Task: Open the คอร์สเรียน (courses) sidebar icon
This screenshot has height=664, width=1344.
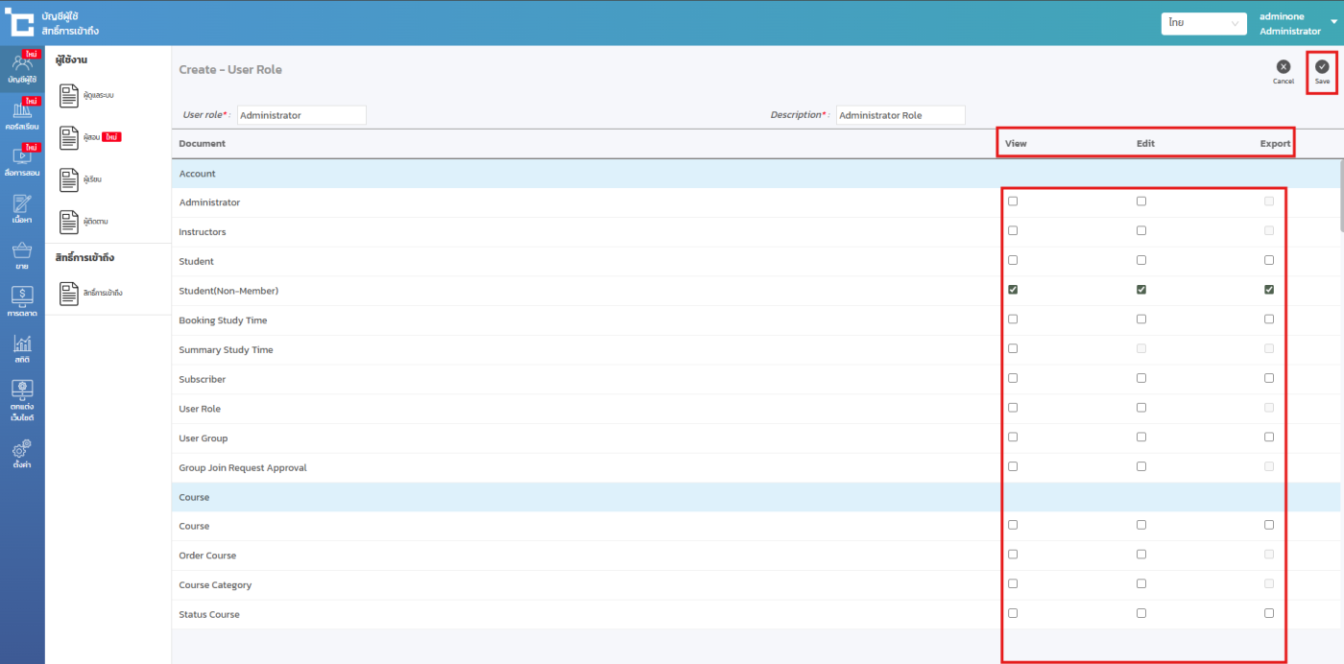Action: pos(21,114)
